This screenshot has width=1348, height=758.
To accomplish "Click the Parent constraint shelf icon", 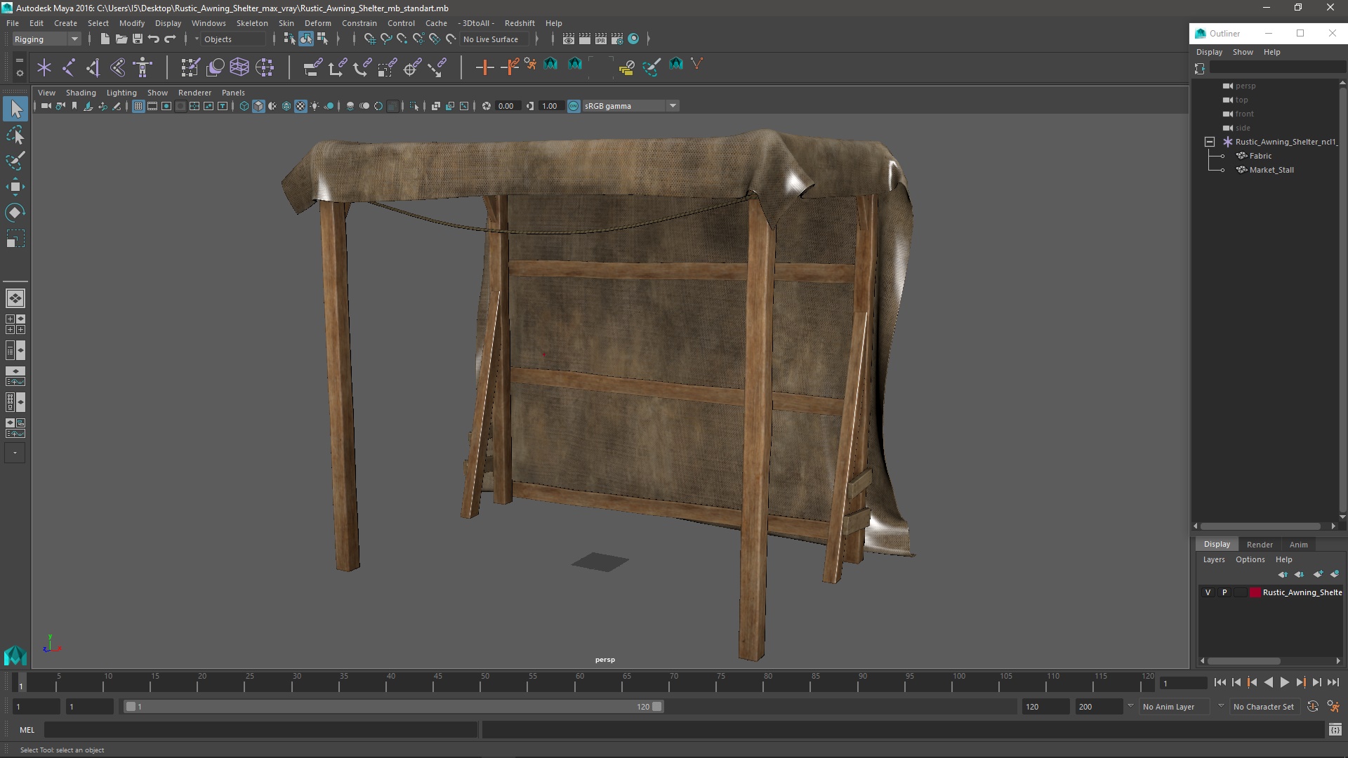I will [x=312, y=67].
